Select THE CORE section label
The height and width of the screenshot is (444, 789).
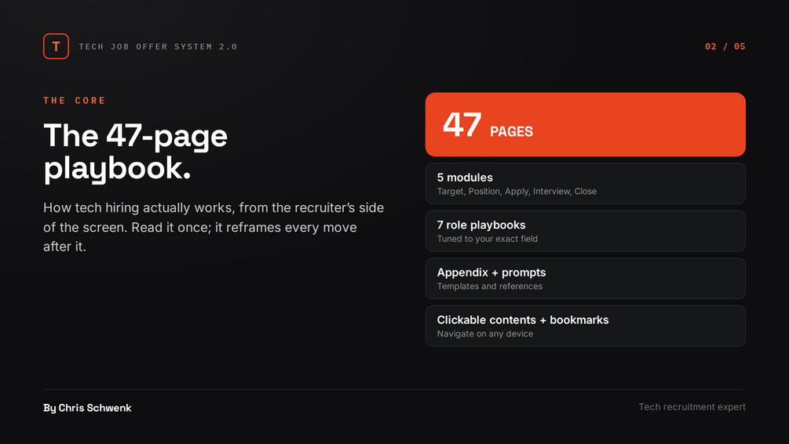coord(75,101)
